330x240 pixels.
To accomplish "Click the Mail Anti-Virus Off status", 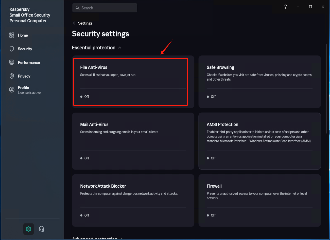I will [85, 158].
